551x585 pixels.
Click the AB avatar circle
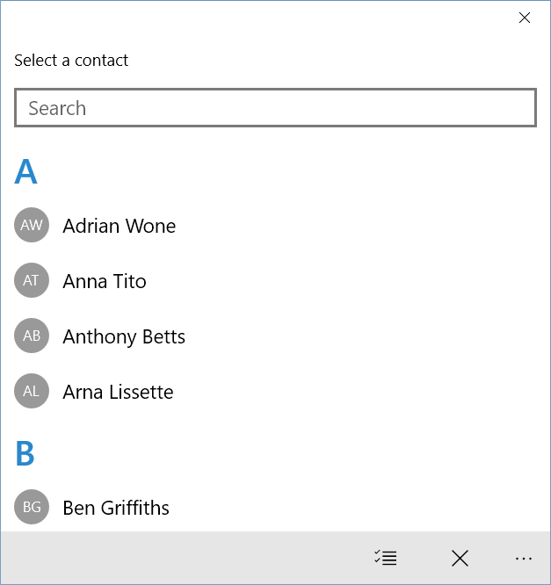coord(32,336)
